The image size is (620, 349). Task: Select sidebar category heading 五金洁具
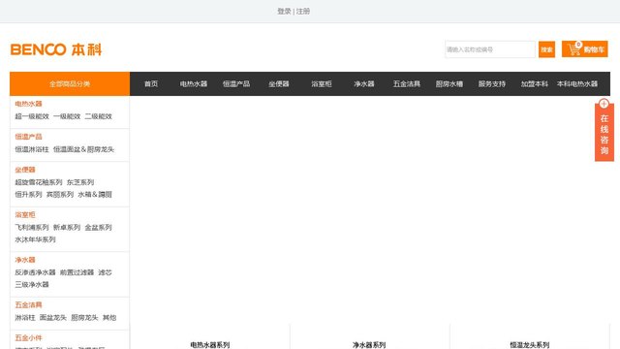(x=28, y=305)
